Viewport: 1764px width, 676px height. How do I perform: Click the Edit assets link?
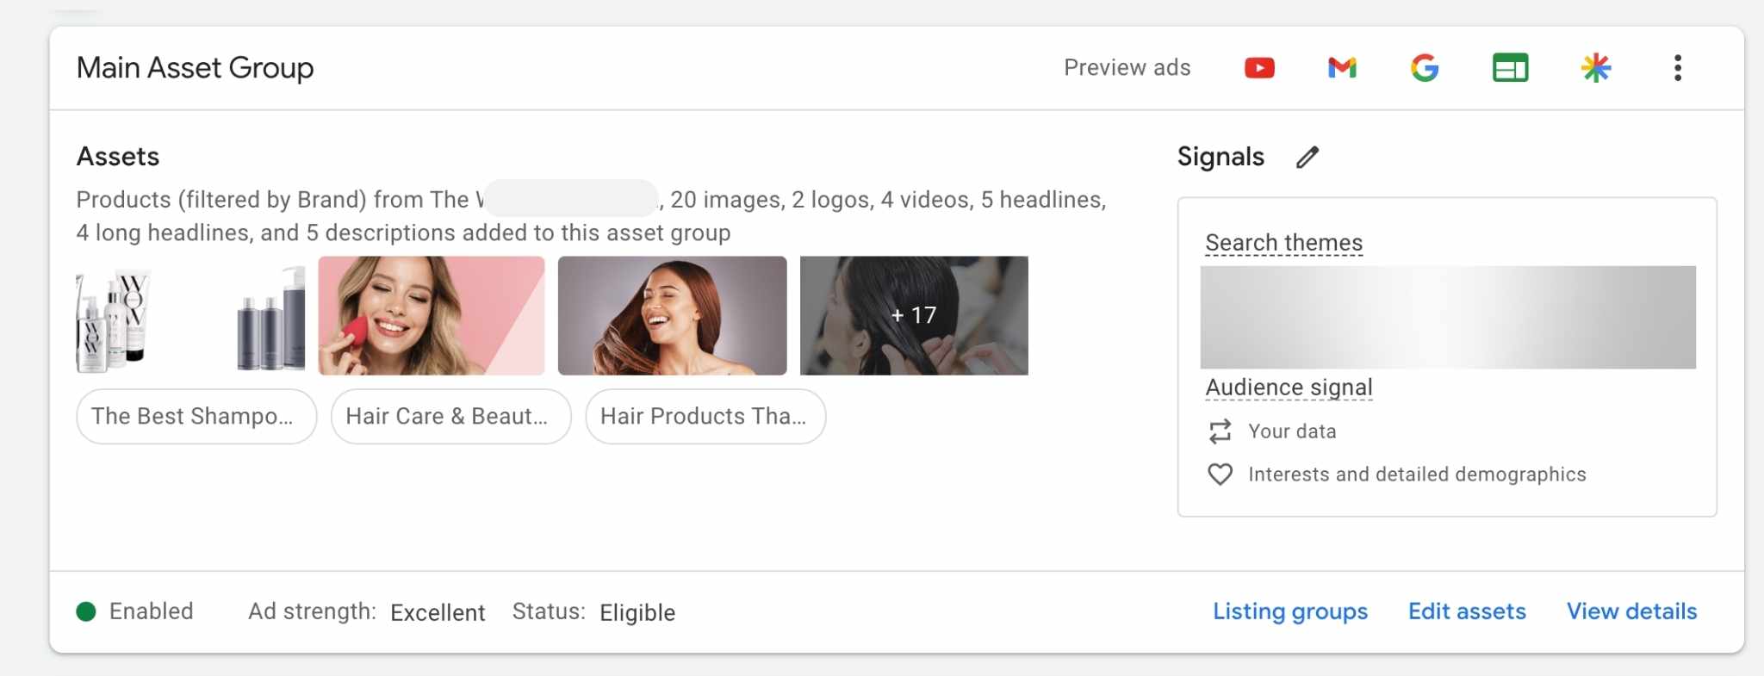click(1467, 611)
